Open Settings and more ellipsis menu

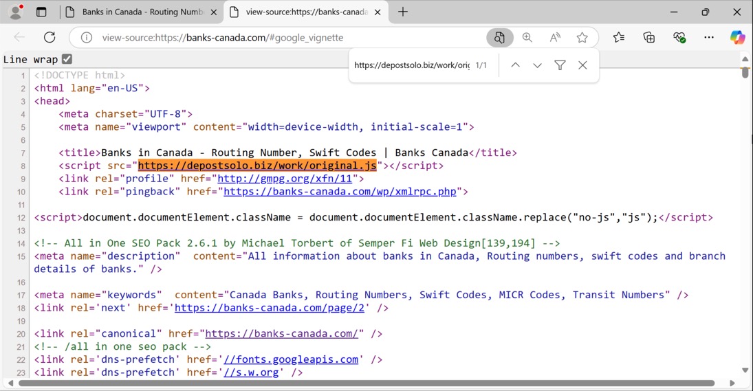(x=709, y=37)
